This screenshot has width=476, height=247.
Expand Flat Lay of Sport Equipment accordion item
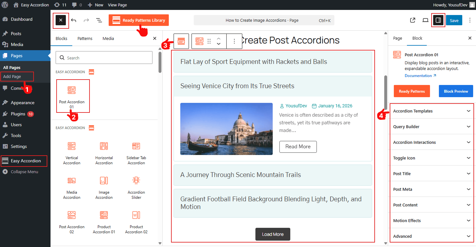pos(273,62)
